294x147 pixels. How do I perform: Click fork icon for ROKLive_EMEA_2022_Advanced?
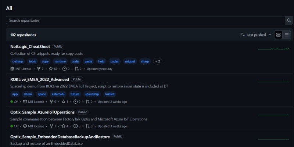click(x=51, y=102)
